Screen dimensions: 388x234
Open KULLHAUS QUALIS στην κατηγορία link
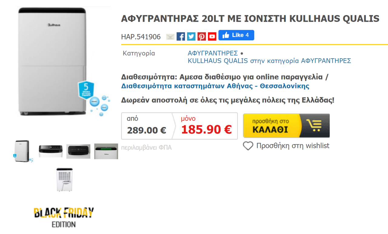(x=269, y=61)
